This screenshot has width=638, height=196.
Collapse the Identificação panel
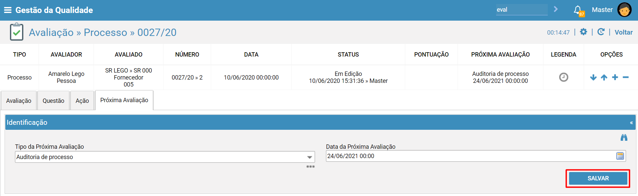[631, 123]
